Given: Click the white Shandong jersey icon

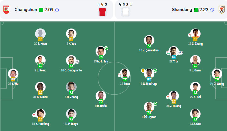Looking at the screenshot, I should point(125,12).
